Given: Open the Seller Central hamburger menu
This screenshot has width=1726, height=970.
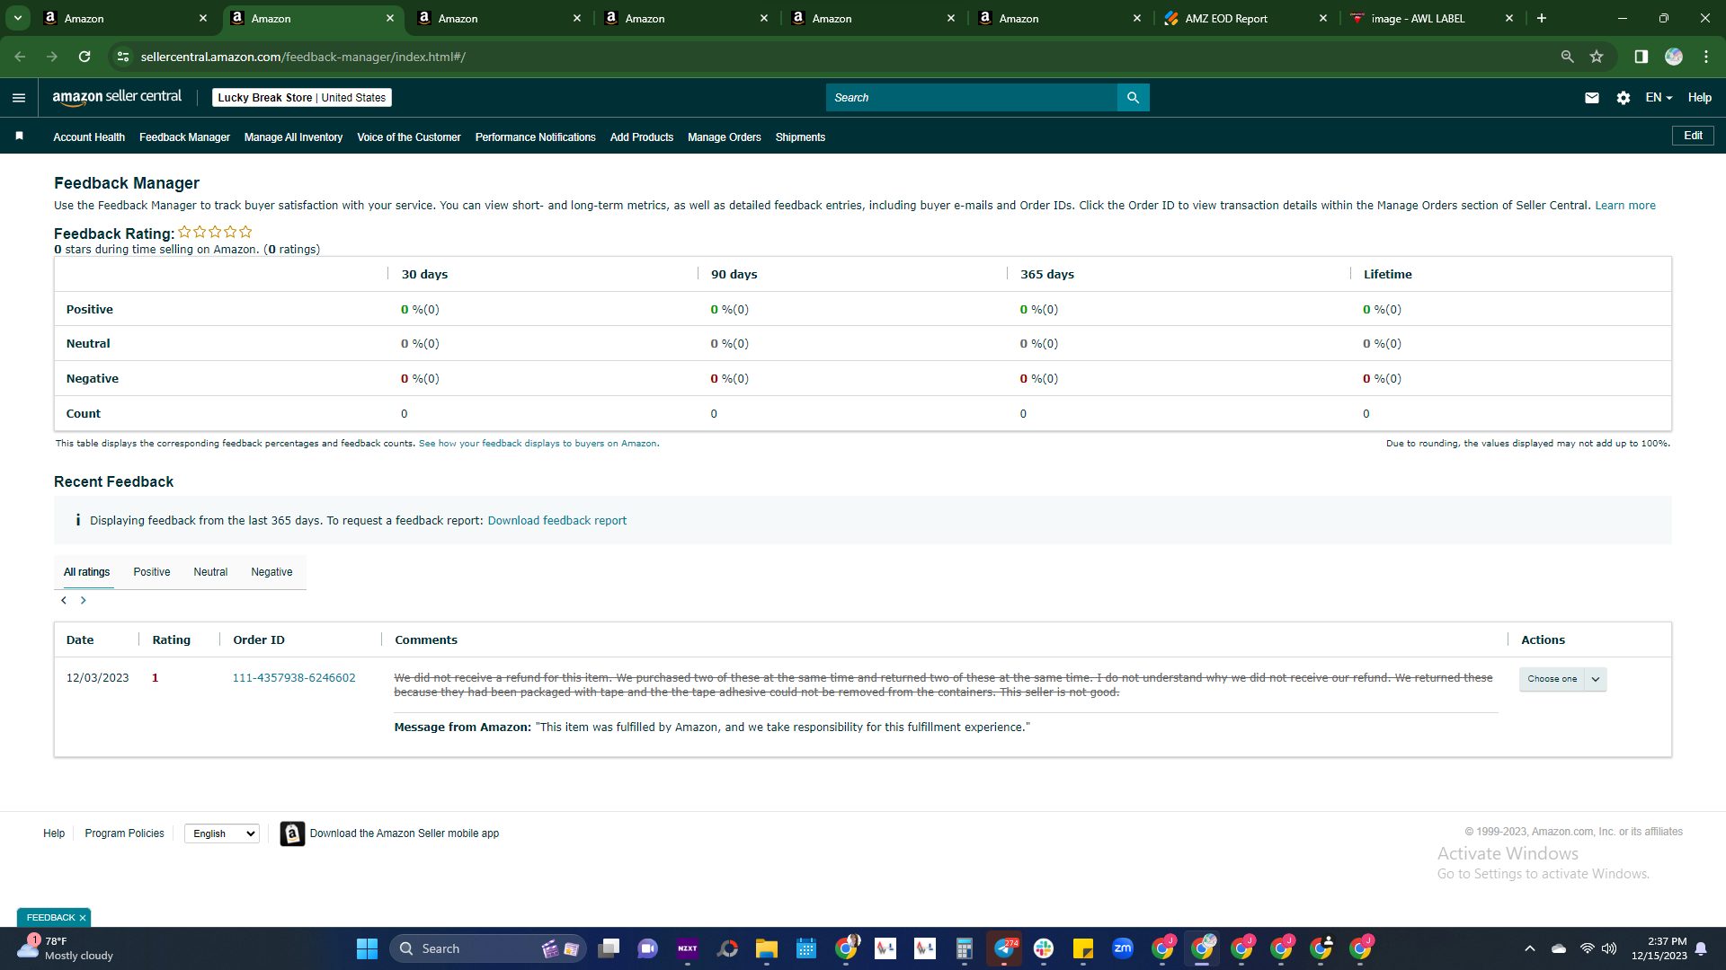Looking at the screenshot, I should pyautogui.click(x=19, y=98).
